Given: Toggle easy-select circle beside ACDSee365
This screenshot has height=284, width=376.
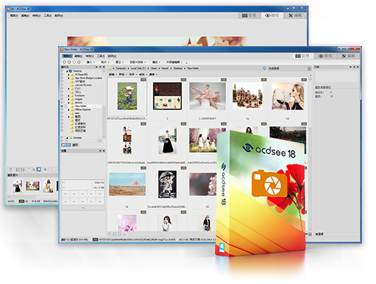Looking at the screenshot, I should pos(62,75).
